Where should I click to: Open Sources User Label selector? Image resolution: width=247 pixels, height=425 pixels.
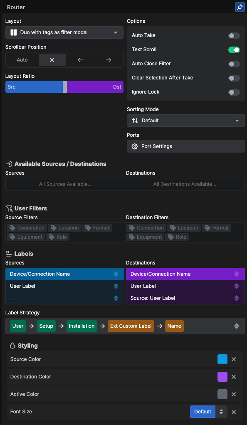65,286
